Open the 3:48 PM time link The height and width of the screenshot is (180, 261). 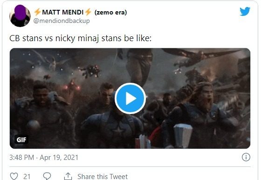tap(21, 158)
